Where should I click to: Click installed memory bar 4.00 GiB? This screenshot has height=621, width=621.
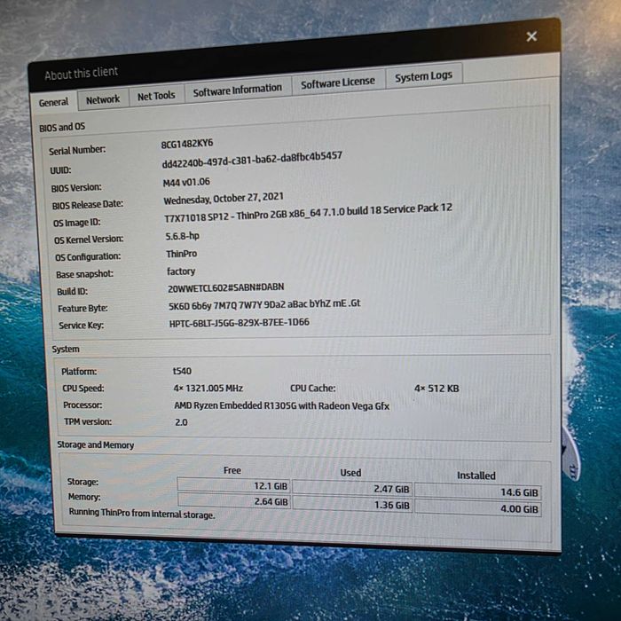coord(478,508)
